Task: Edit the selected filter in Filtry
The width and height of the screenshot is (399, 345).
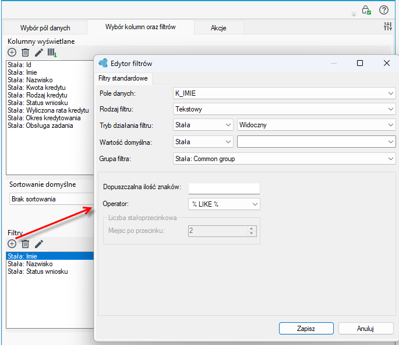Action: coord(39,244)
